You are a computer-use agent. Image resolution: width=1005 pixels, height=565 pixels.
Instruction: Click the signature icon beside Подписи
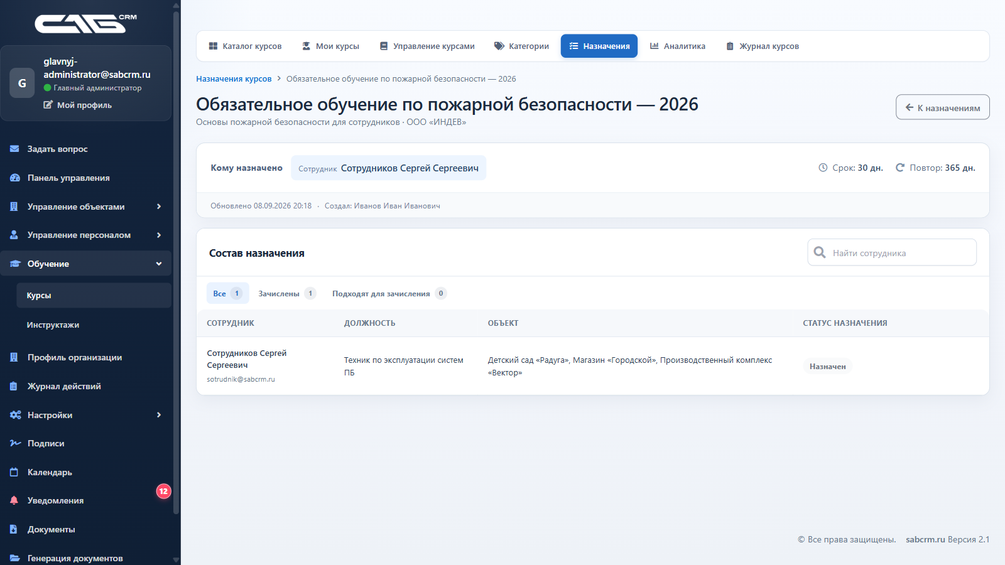[x=15, y=443]
